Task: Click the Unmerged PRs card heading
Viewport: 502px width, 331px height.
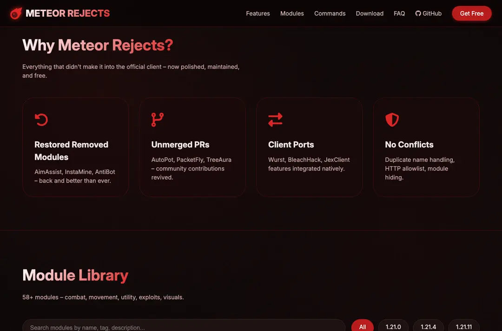Action: point(180,145)
